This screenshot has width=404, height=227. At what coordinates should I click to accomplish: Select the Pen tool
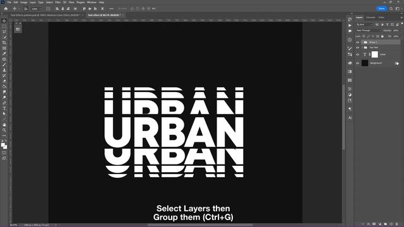tap(4, 103)
